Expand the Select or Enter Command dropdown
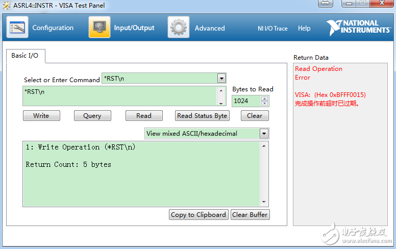Image resolution: width=396 pixels, height=249 pixels. tap(221, 78)
